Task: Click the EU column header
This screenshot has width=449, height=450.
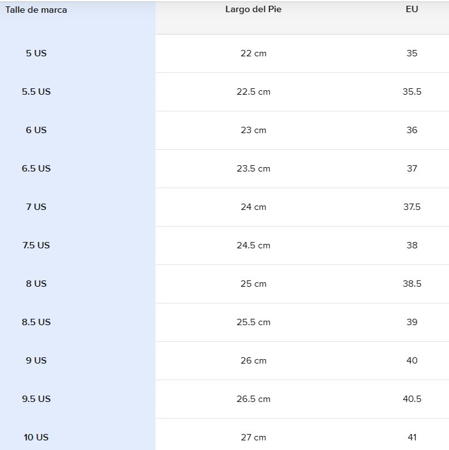Action: tap(412, 10)
